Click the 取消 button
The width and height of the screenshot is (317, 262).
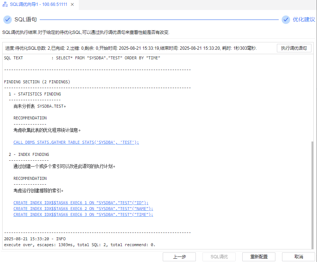click(298, 257)
